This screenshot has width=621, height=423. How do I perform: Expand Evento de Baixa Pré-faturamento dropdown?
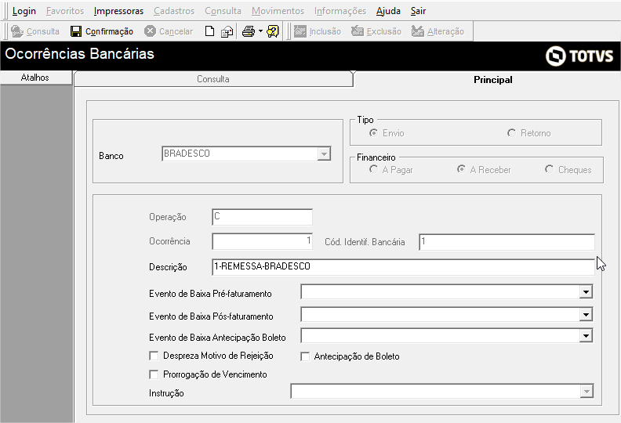click(x=586, y=292)
